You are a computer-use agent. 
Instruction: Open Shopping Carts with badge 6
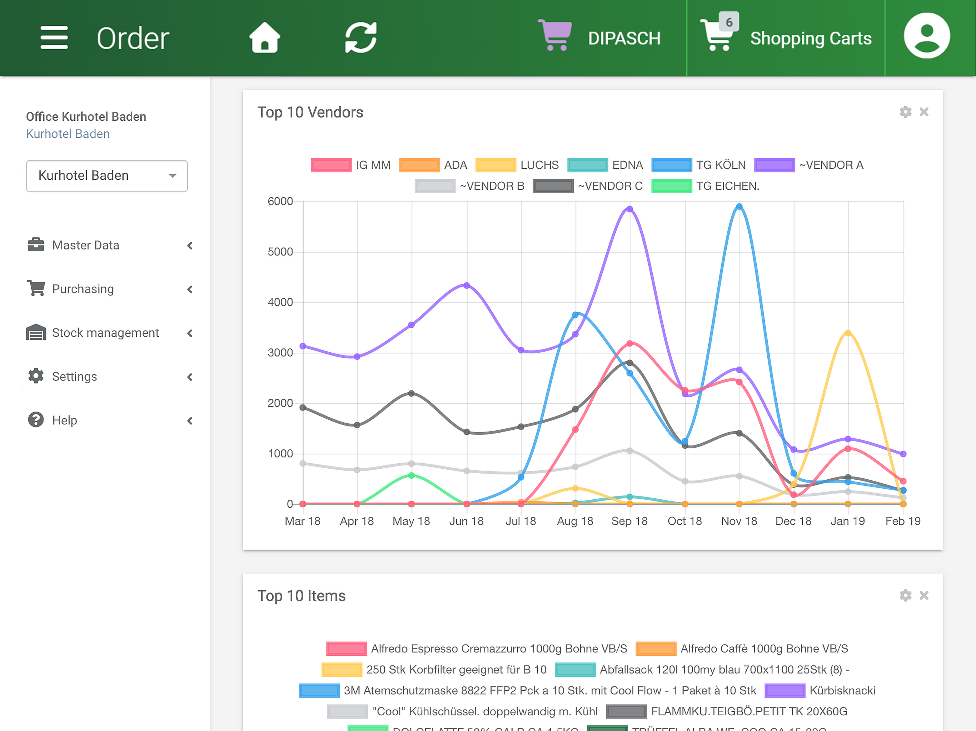pos(786,38)
